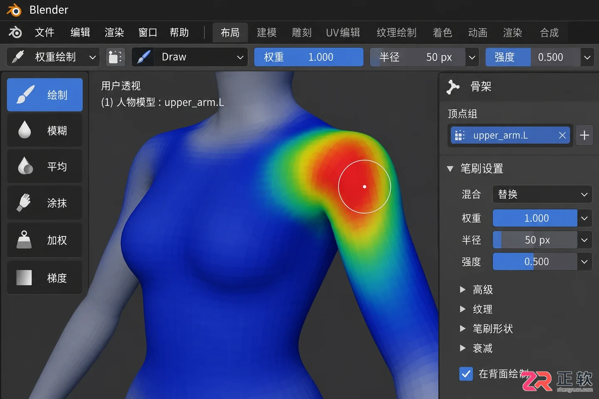This screenshot has width=599, height=399.
Task: Switch to the UV编辑 workspace tab
Action: point(343,33)
